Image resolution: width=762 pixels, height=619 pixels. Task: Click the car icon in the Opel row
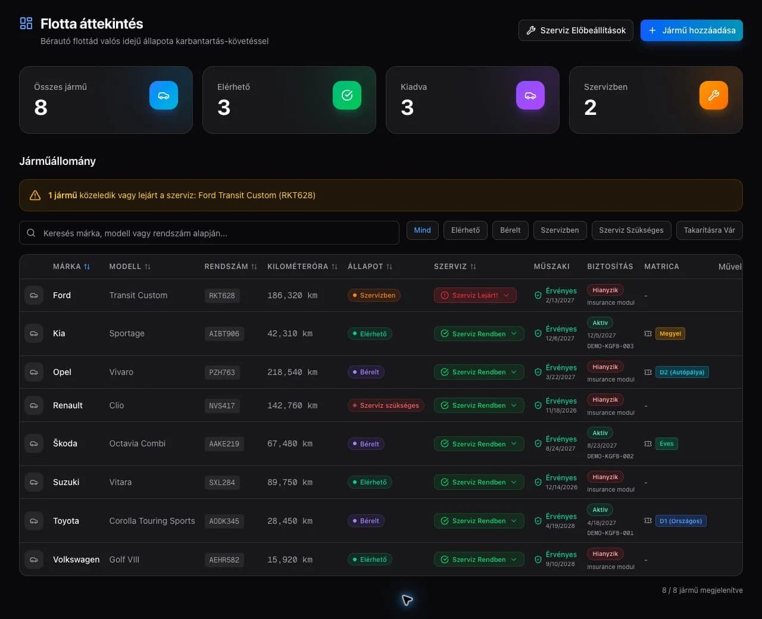[x=34, y=372]
